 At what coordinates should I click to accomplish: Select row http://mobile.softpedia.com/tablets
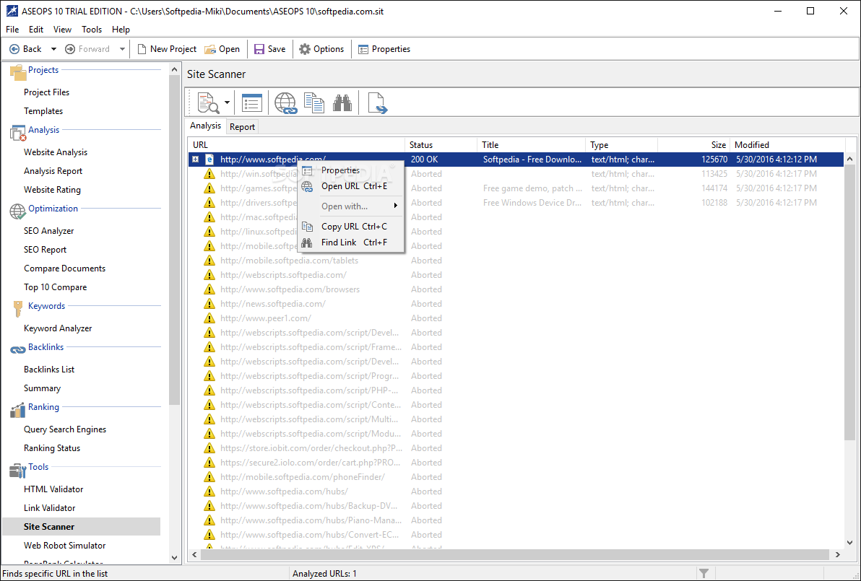pyautogui.click(x=516, y=261)
